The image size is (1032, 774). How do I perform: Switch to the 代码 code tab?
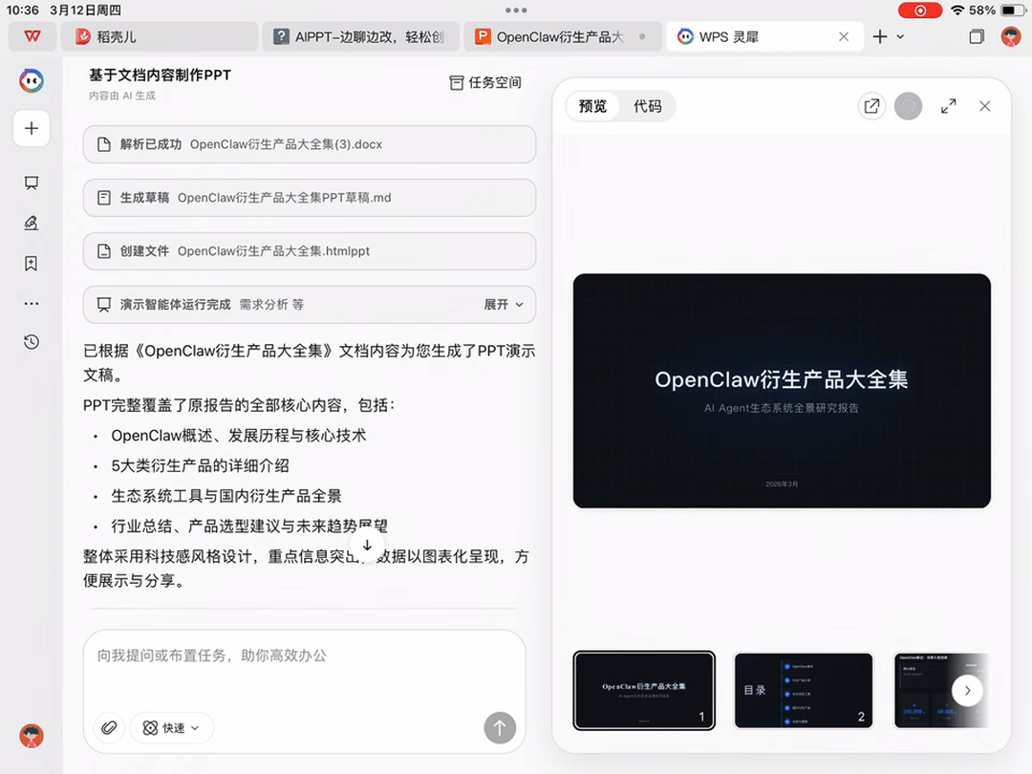coord(648,106)
